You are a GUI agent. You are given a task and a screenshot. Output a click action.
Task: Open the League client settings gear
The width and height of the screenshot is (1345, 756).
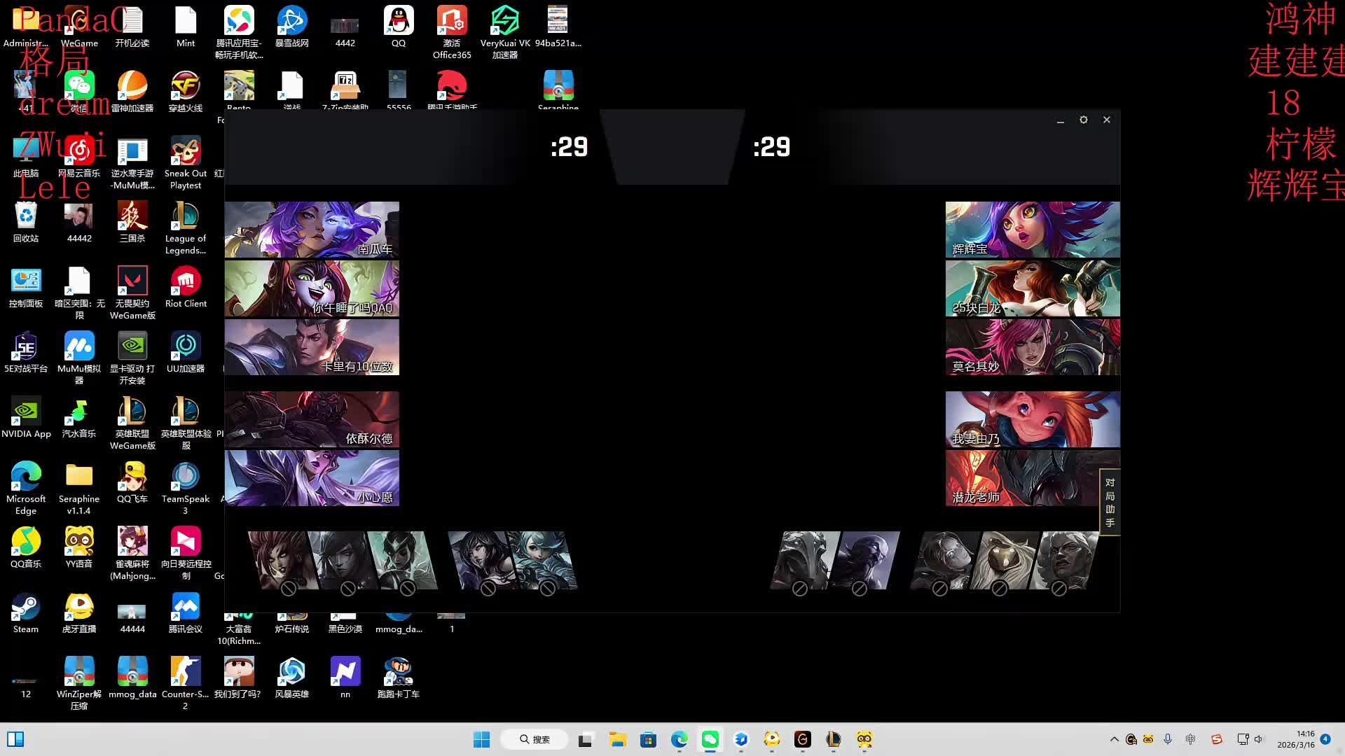1083,120
